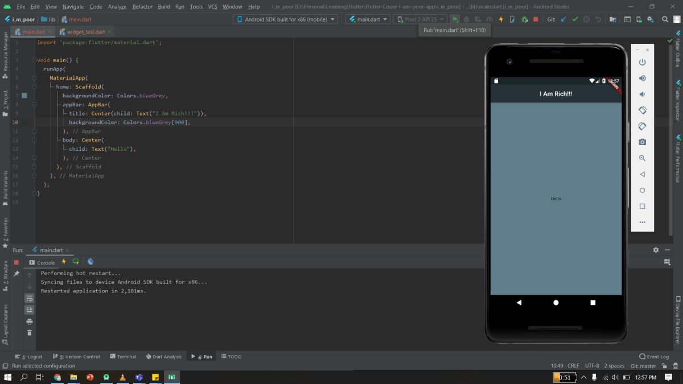Collapse the Scaffold code block on line 6
The image size is (683, 384).
click(34, 87)
